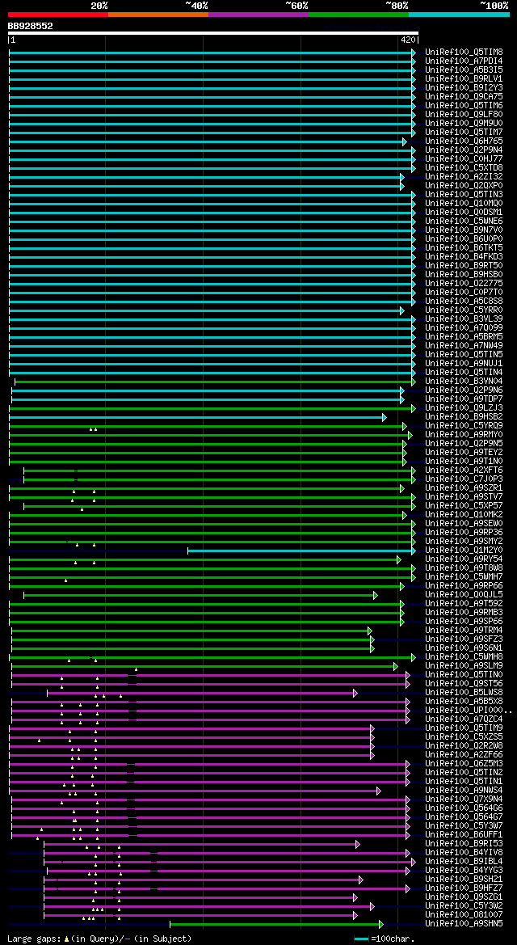Click the UniRef100_Q0QJL5 green arrowhead
517x945 pixels.
(376, 595)
